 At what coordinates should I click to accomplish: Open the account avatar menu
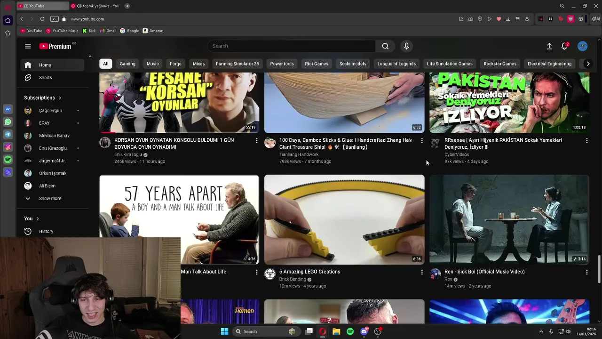tap(583, 46)
